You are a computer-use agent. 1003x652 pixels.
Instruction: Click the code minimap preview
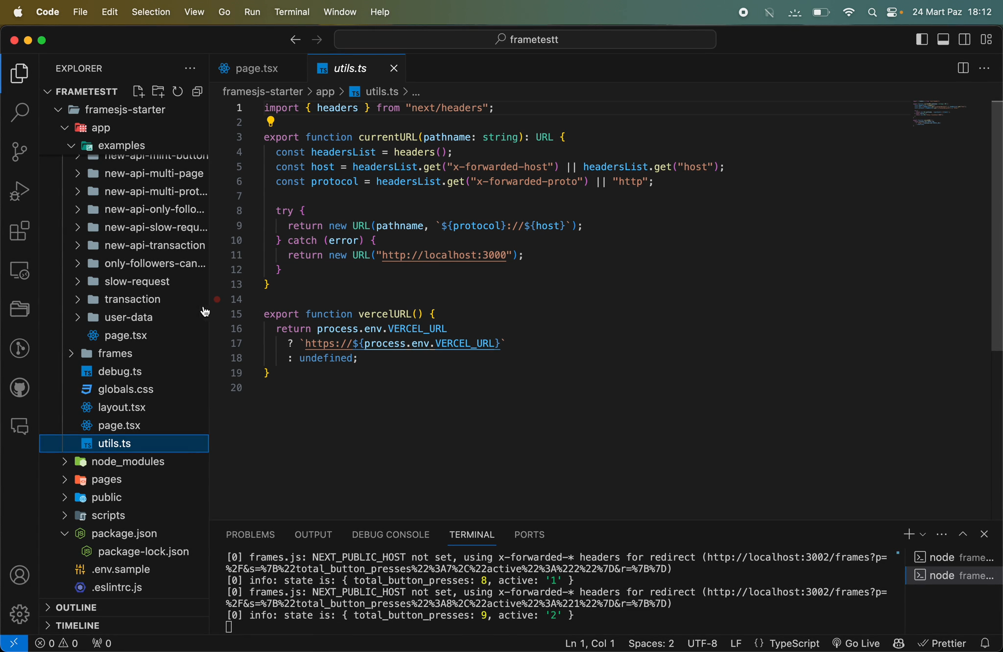point(939,113)
